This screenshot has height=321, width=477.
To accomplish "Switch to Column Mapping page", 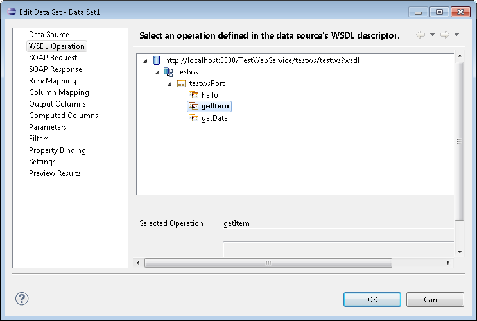I will pos(59,92).
